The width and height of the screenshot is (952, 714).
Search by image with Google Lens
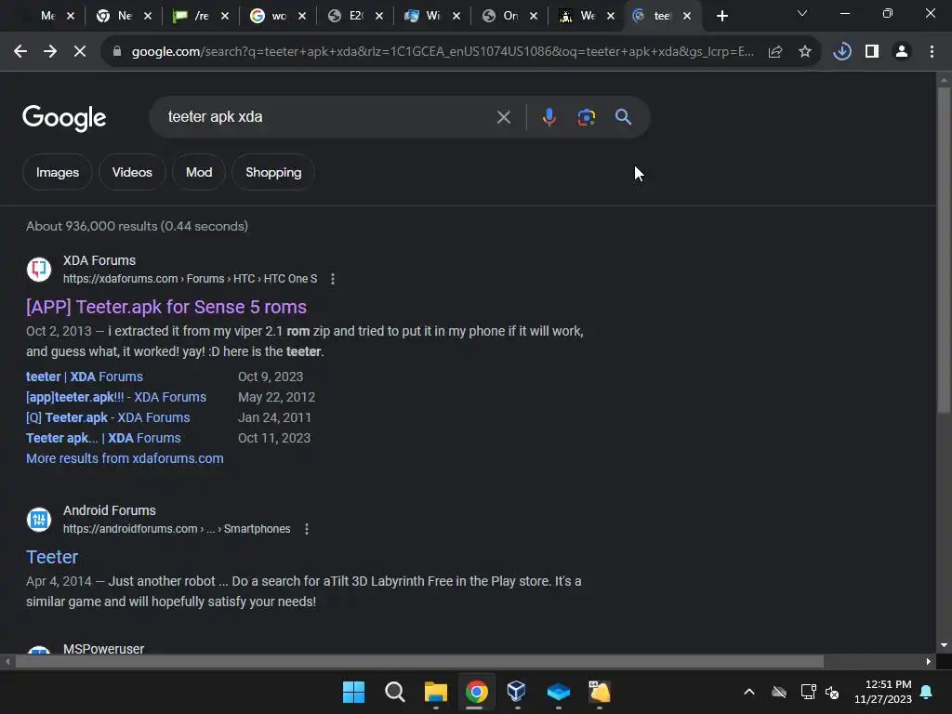586,116
